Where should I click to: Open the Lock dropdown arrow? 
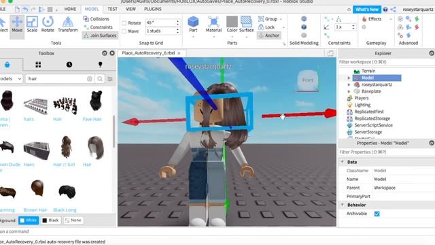[283, 27]
